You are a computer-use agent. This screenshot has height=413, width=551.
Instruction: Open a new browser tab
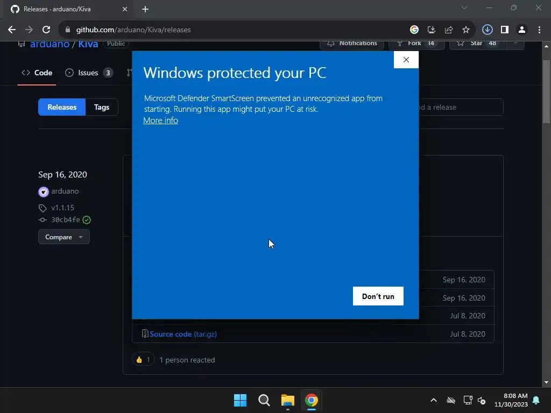tap(145, 9)
